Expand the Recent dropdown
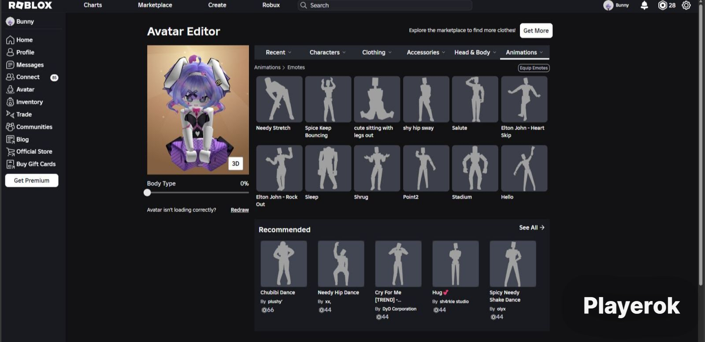 [x=278, y=52]
